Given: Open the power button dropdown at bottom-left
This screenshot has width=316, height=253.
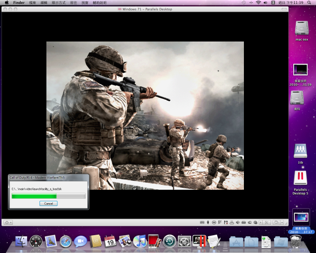Looking at the screenshot, I should click(8, 222).
